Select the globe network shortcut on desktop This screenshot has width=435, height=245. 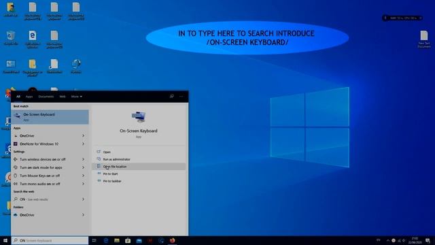(x=76, y=67)
